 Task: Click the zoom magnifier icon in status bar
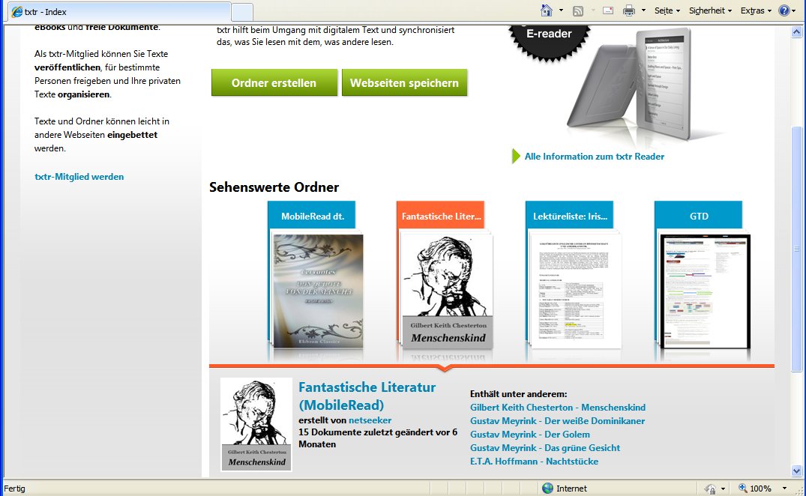click(743, 488)
